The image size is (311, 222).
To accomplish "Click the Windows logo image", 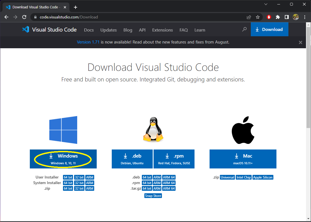I will (63, 130).
